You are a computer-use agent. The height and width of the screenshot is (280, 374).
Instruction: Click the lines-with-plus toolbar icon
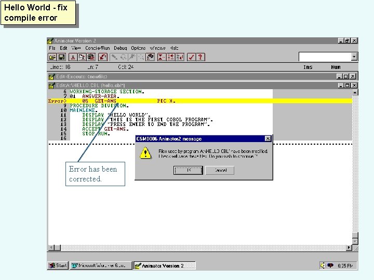coord(170,57)
